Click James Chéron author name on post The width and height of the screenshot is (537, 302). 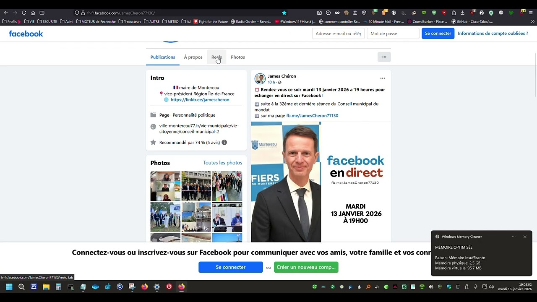(x=282, y=76)
